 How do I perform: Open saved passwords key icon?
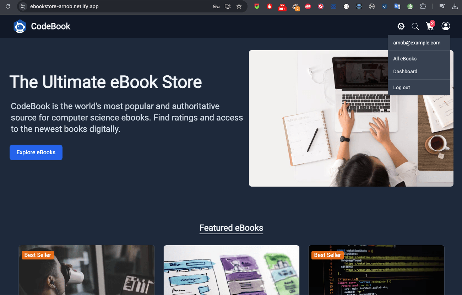pos(216,6)
